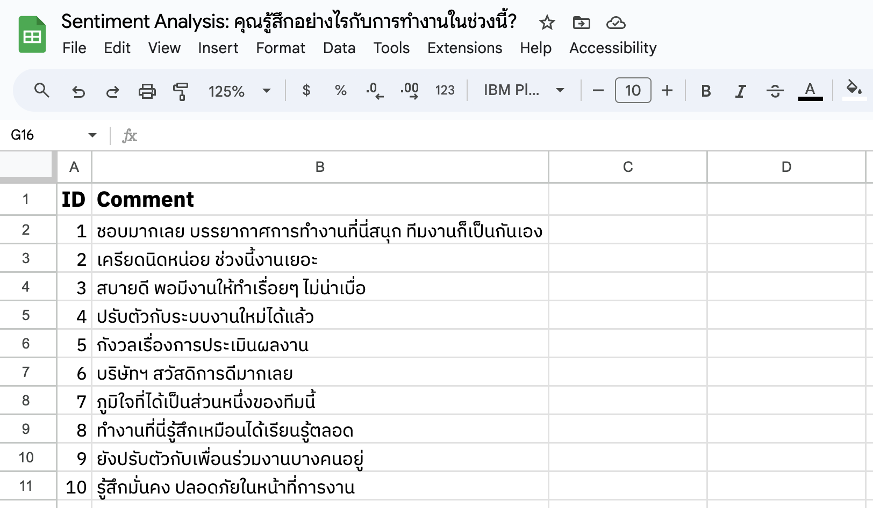This screenshot has width=873, height=508.
Task: Open the print dialog
Action: pos(147,90)
